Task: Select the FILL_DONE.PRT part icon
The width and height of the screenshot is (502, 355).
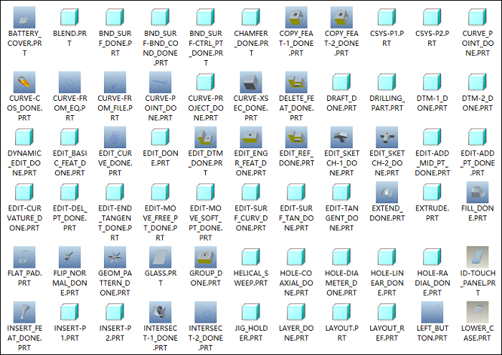Action: click(478, 192)
